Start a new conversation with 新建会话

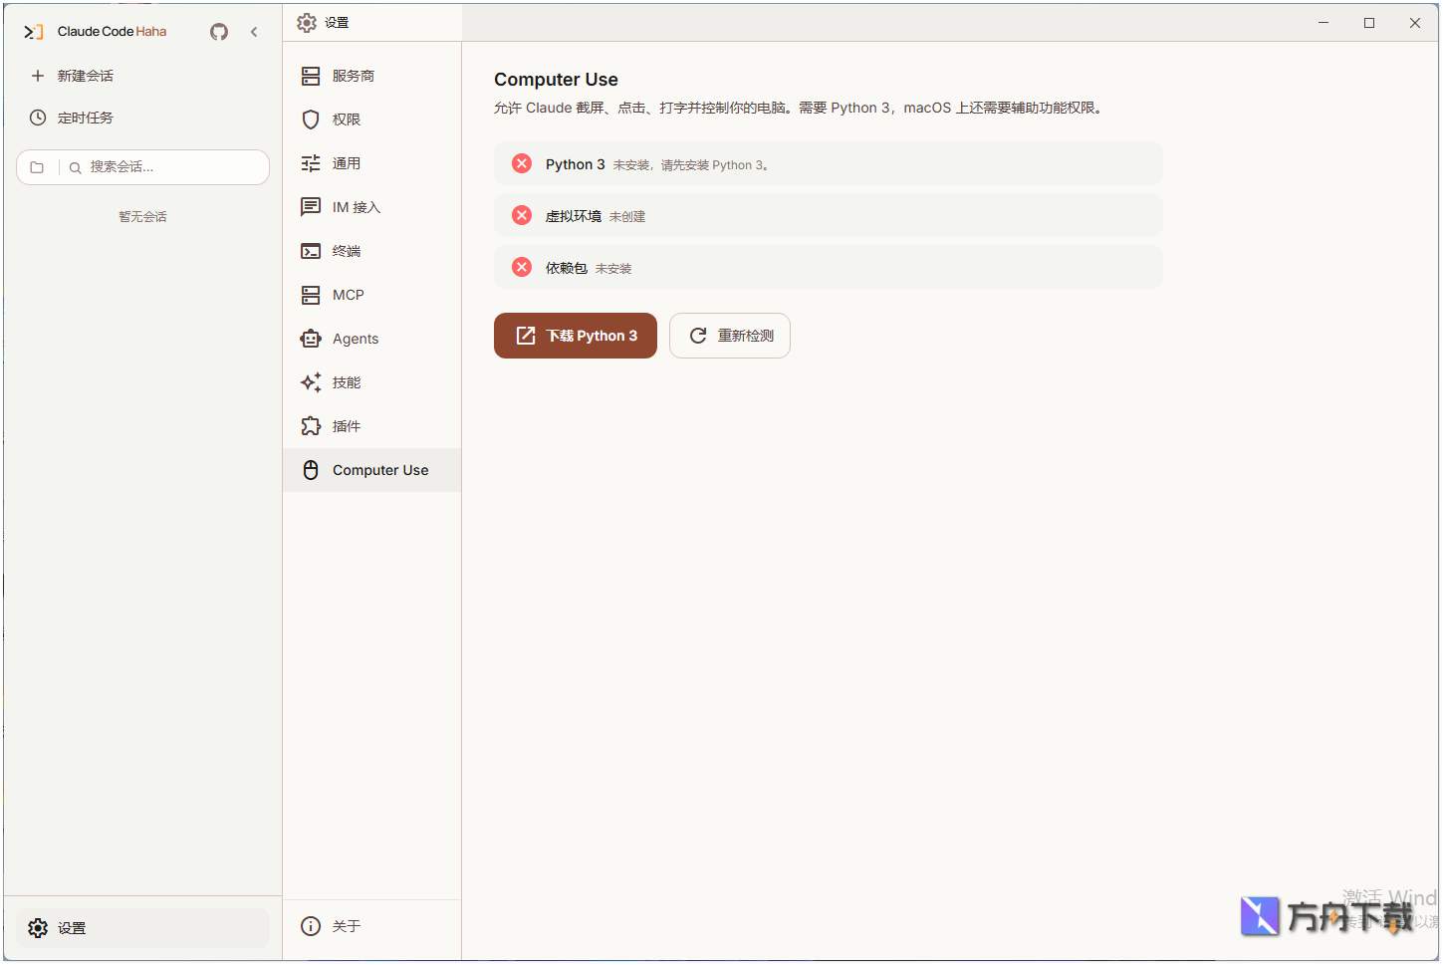pyautogui.click(x=85, y=76)
